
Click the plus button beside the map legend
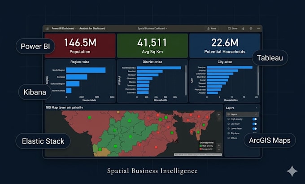[219, 145]
